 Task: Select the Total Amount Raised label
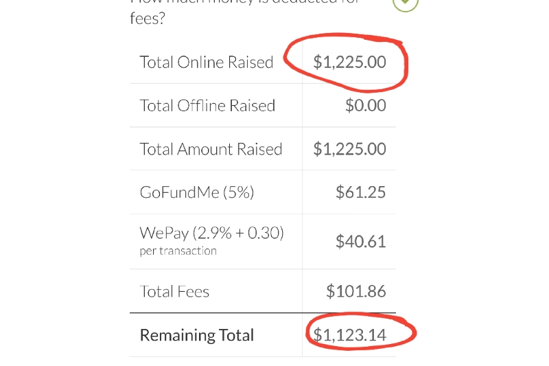pos(211,149)
